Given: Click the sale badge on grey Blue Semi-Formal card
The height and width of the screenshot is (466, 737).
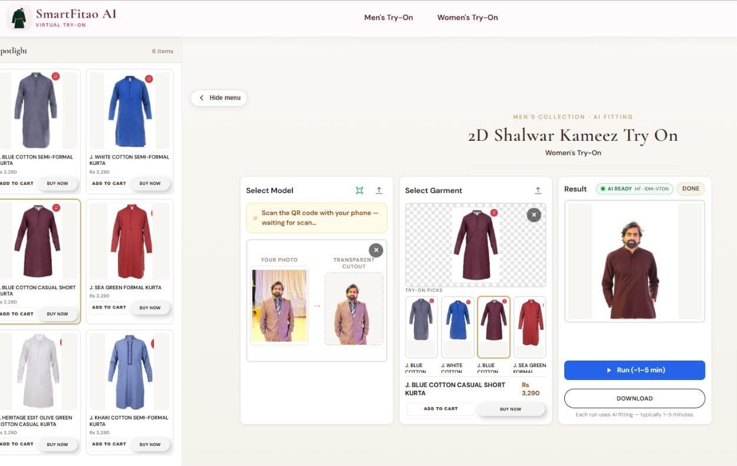Looking at the screenshot, I should (x=55, y=77).
